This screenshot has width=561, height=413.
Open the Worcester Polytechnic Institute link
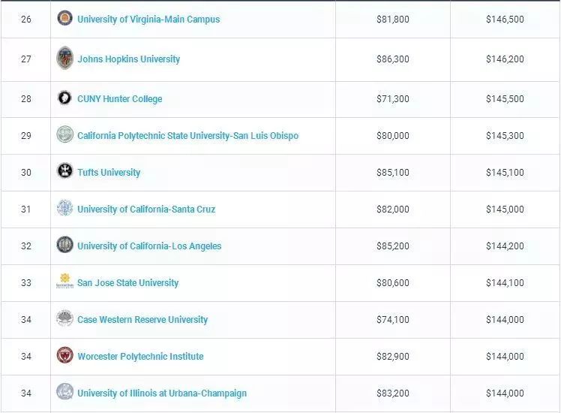140,357
